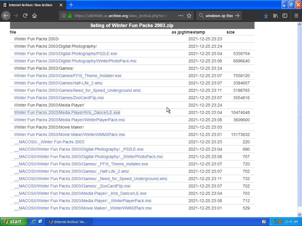
Task: Submit search with the arrow button
Action: 237,16
